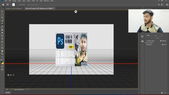
Task: Open the View menu
Action: click(41, 1)
